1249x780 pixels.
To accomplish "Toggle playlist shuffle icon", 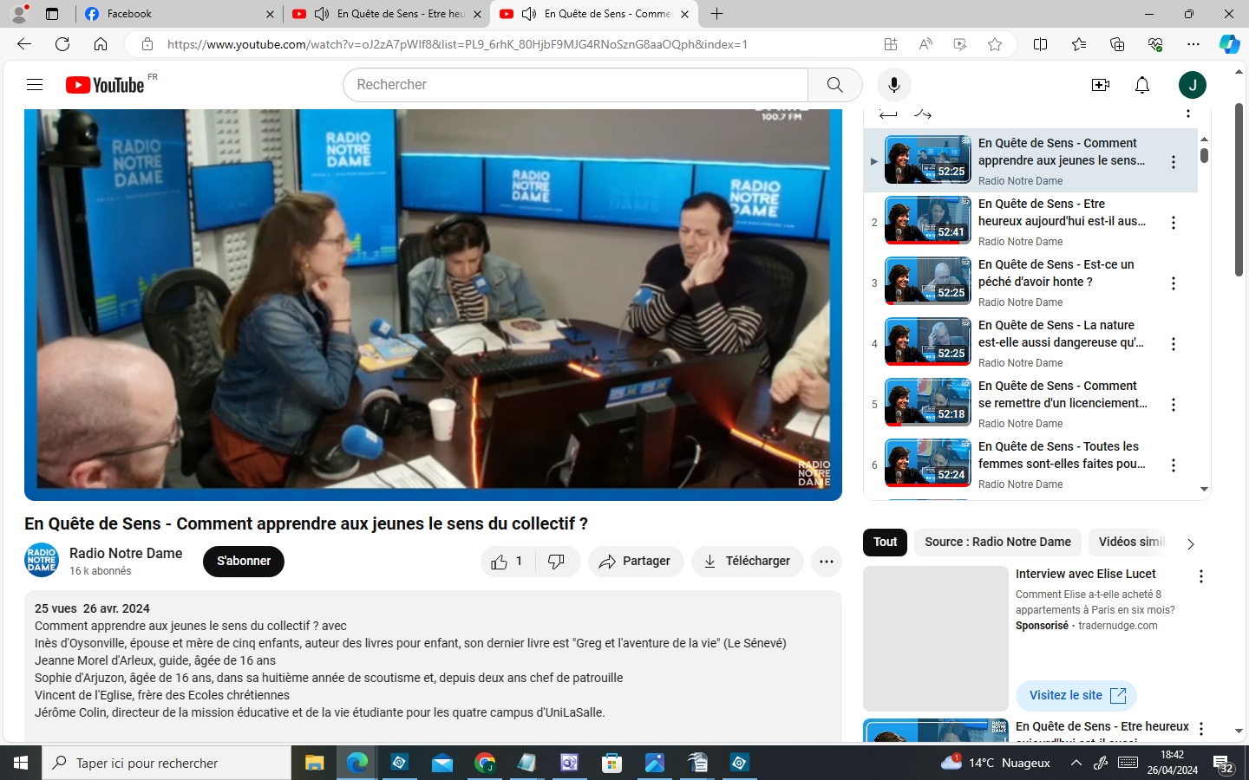I will (x=923, y=114).
